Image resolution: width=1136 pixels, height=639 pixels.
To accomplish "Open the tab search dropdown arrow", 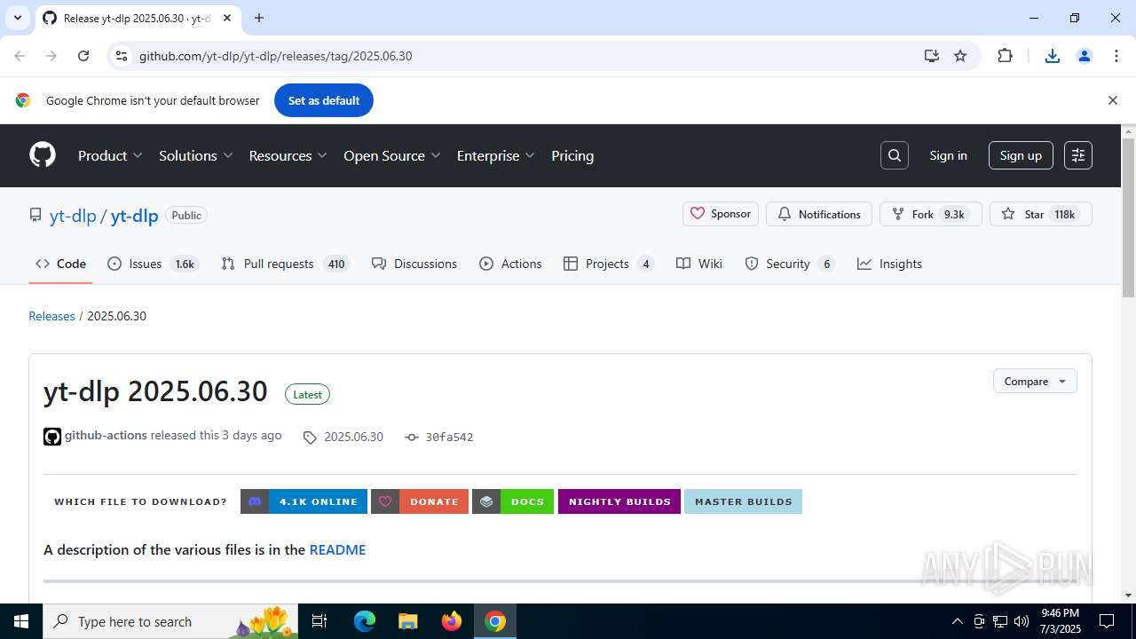I will point(17,18).
